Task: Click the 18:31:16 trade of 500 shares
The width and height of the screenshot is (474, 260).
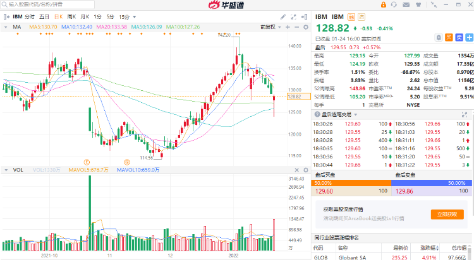Action: click(432, 148)
